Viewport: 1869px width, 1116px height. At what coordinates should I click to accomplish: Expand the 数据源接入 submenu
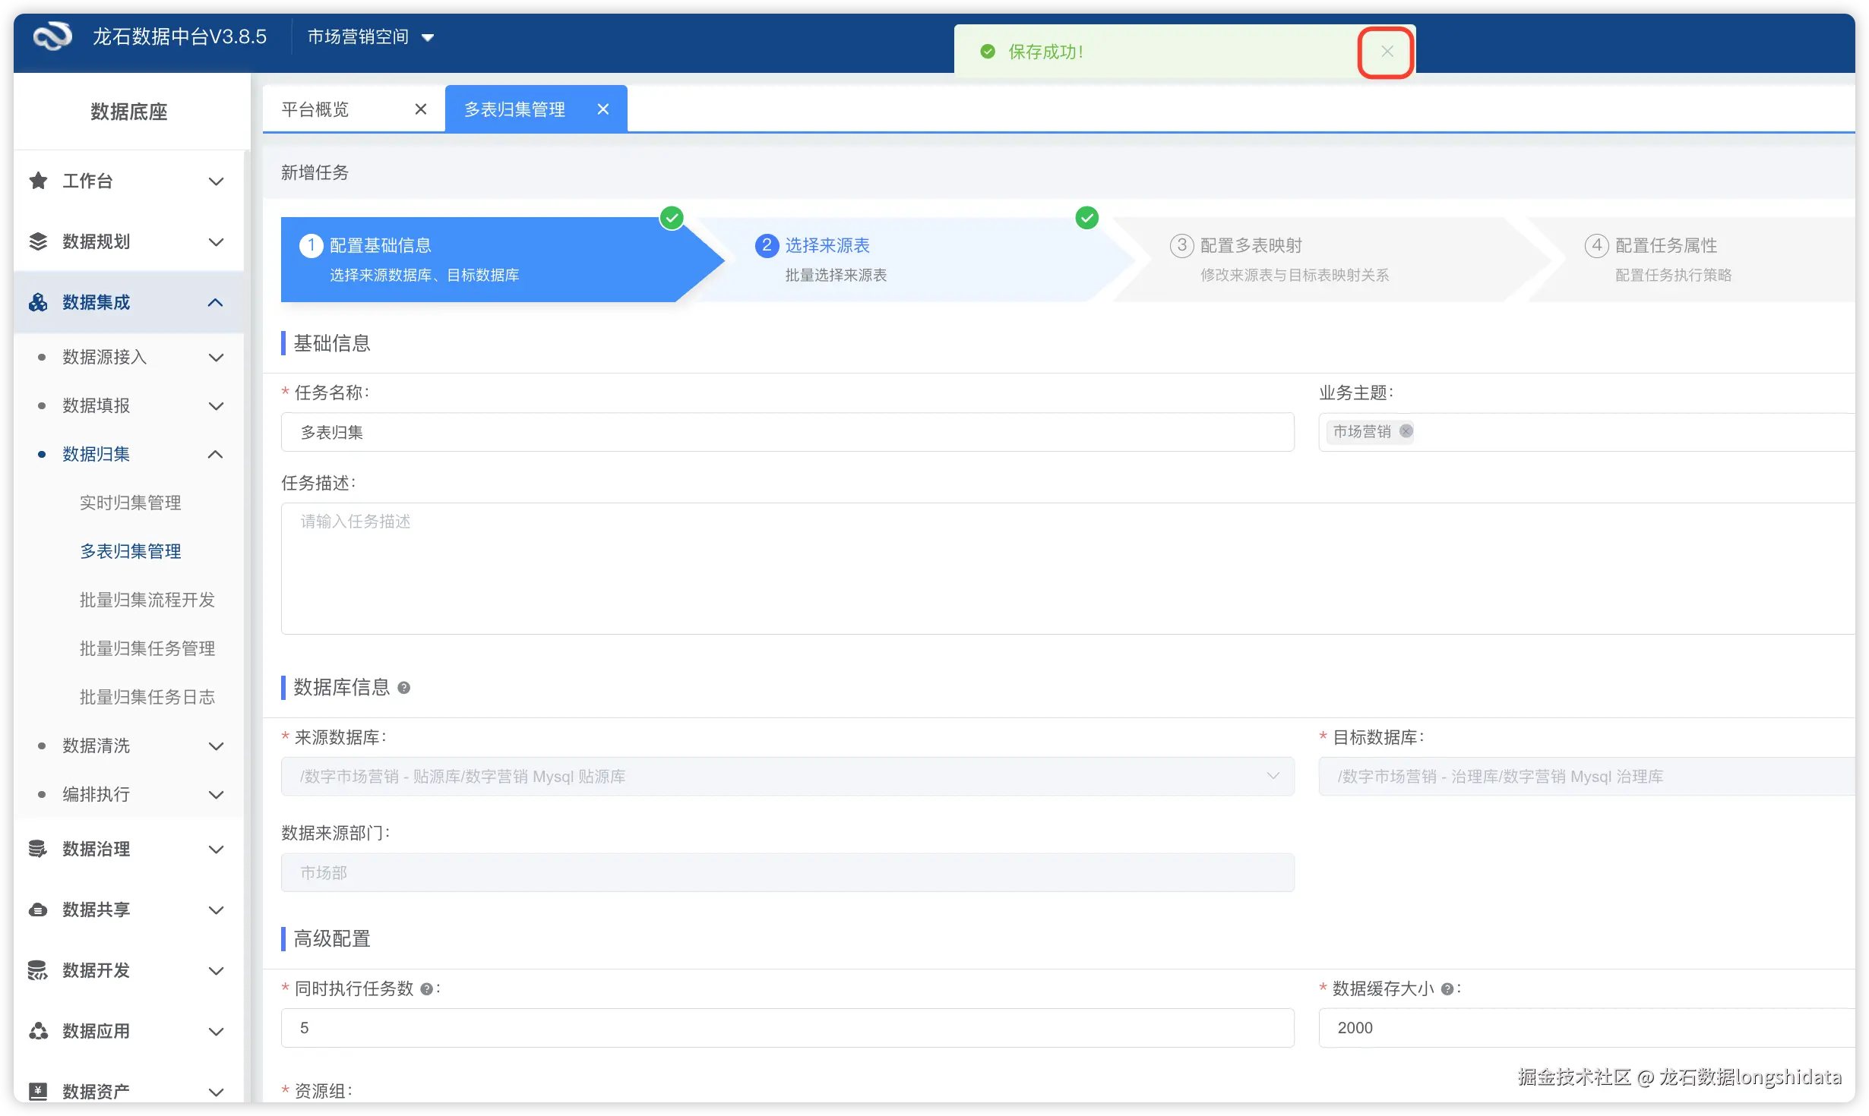216,357
